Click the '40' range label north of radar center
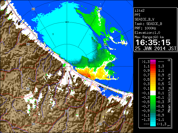Image resolution: width=178 pixels, height=133 pixels. (x=67, y=22)
